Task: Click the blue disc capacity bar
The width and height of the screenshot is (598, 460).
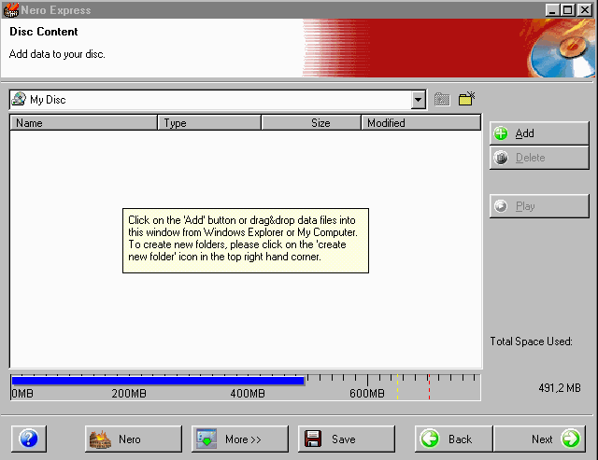Action: pyautogui.click(x=157, y=381)
